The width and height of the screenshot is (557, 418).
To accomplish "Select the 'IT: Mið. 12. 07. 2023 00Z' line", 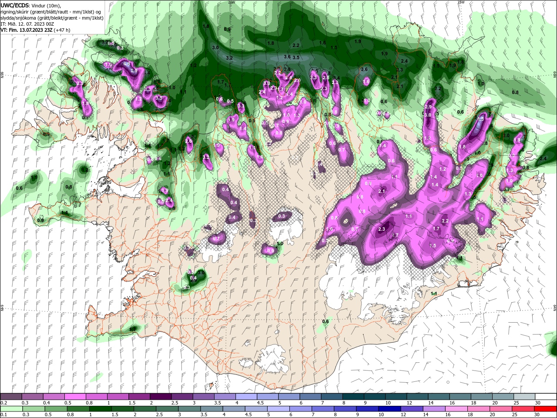I will click(x=27, y=24).
